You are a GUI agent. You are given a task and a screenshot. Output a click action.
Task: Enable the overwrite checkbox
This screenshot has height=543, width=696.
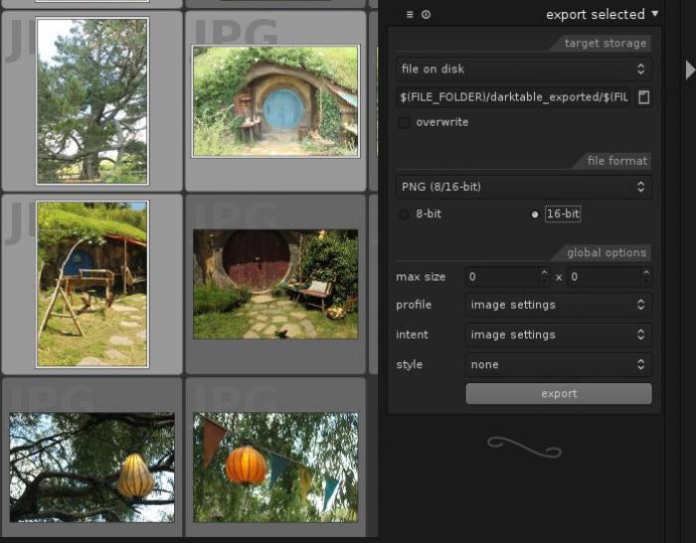pyautogui.click(x=404, y=122)
